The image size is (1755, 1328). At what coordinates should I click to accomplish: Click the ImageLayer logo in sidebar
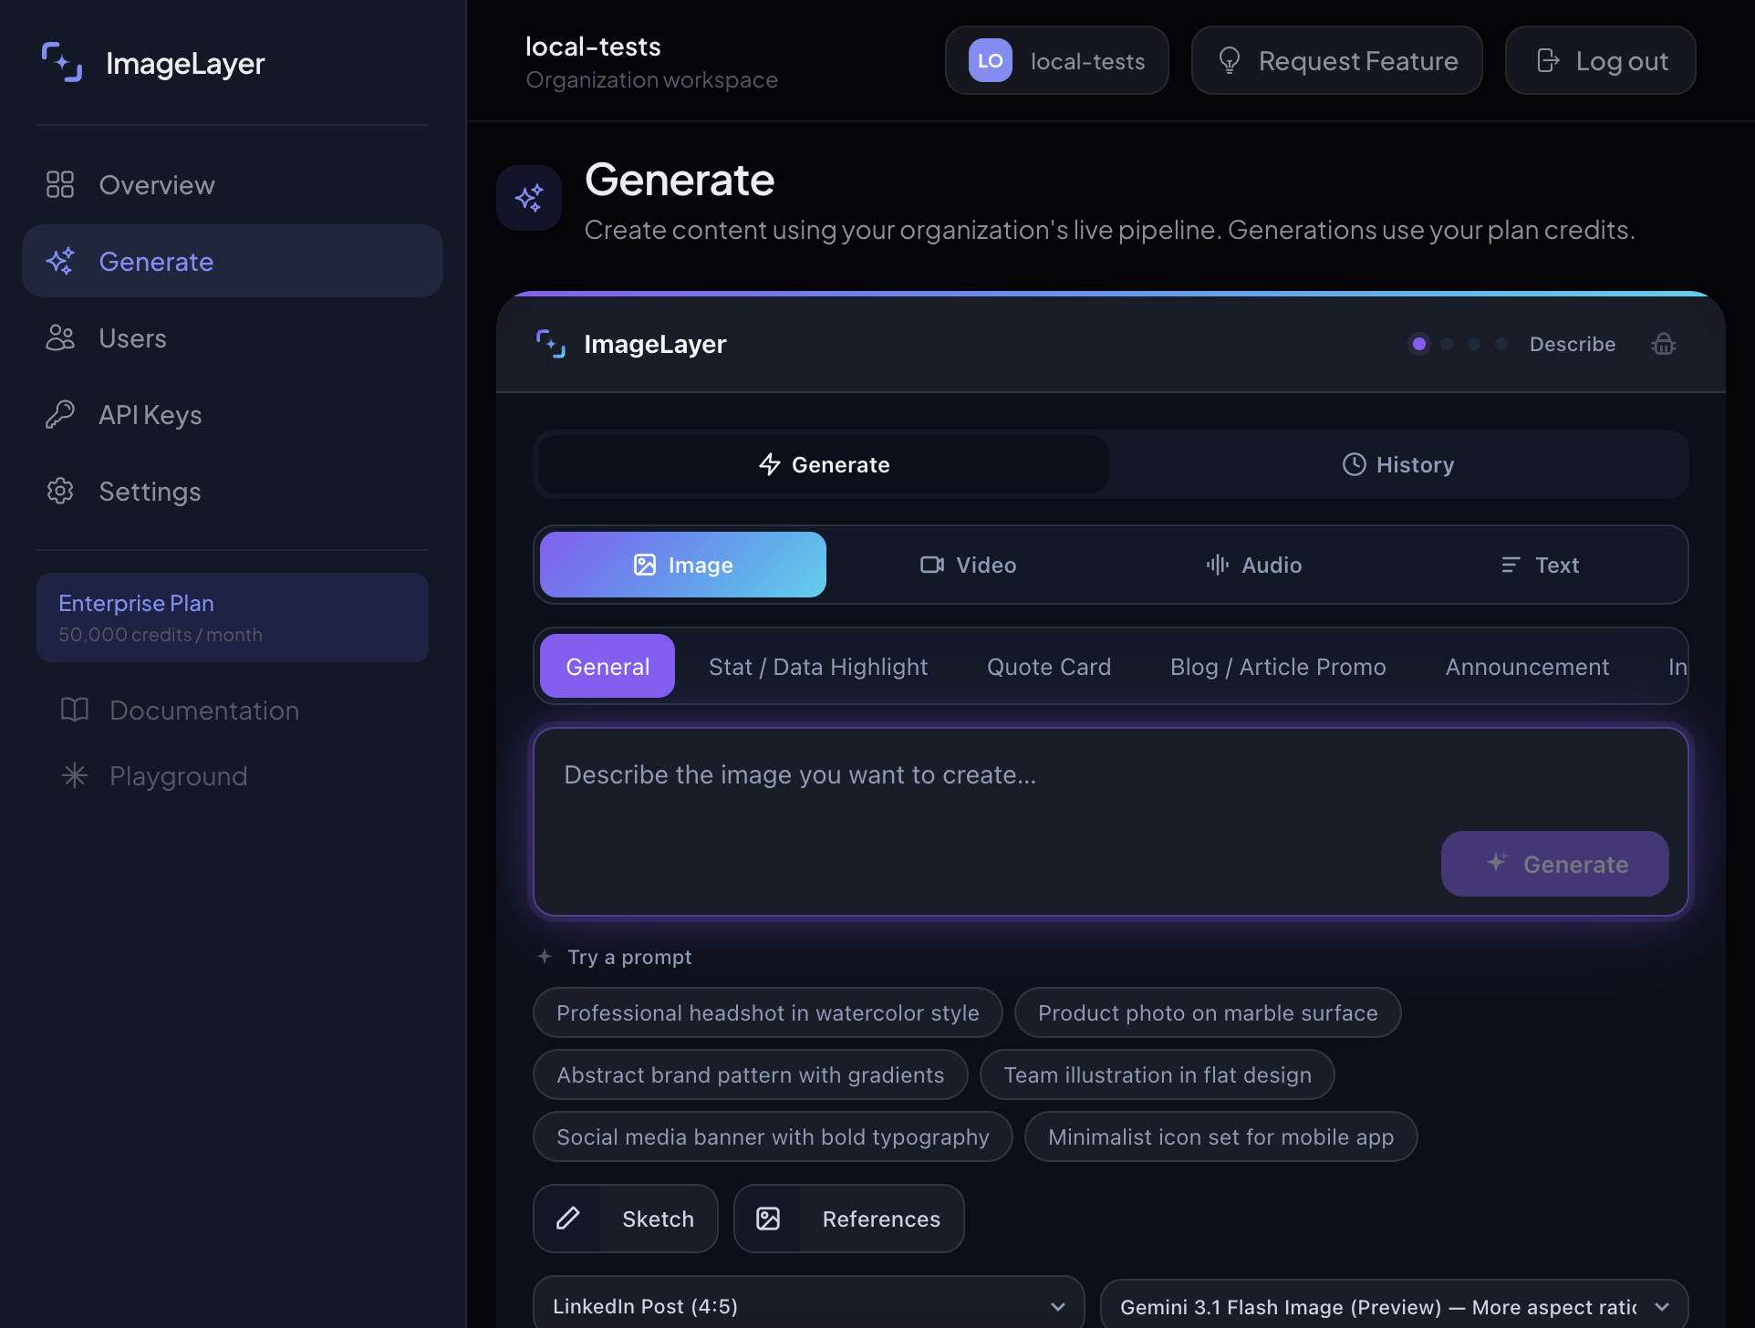[153, 63]
